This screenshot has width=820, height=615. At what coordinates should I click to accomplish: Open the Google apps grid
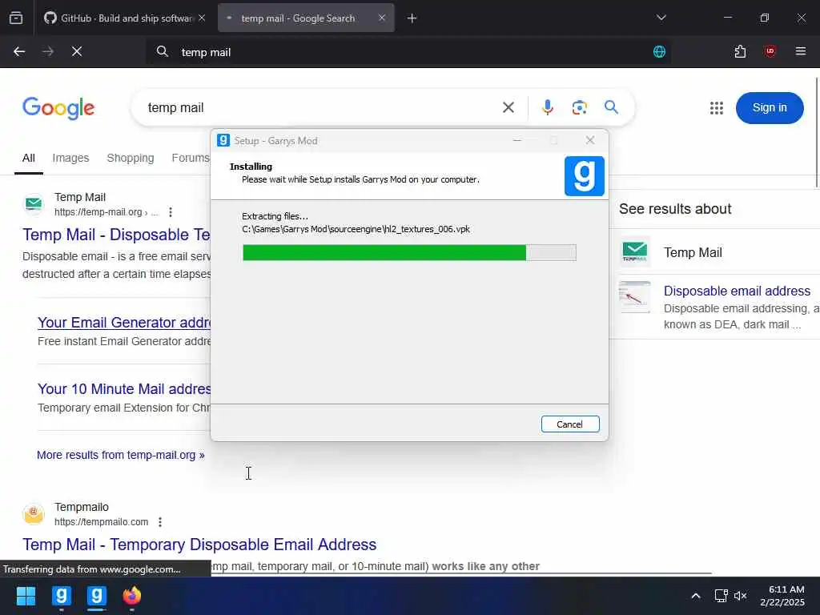click(x=717, y=108)
